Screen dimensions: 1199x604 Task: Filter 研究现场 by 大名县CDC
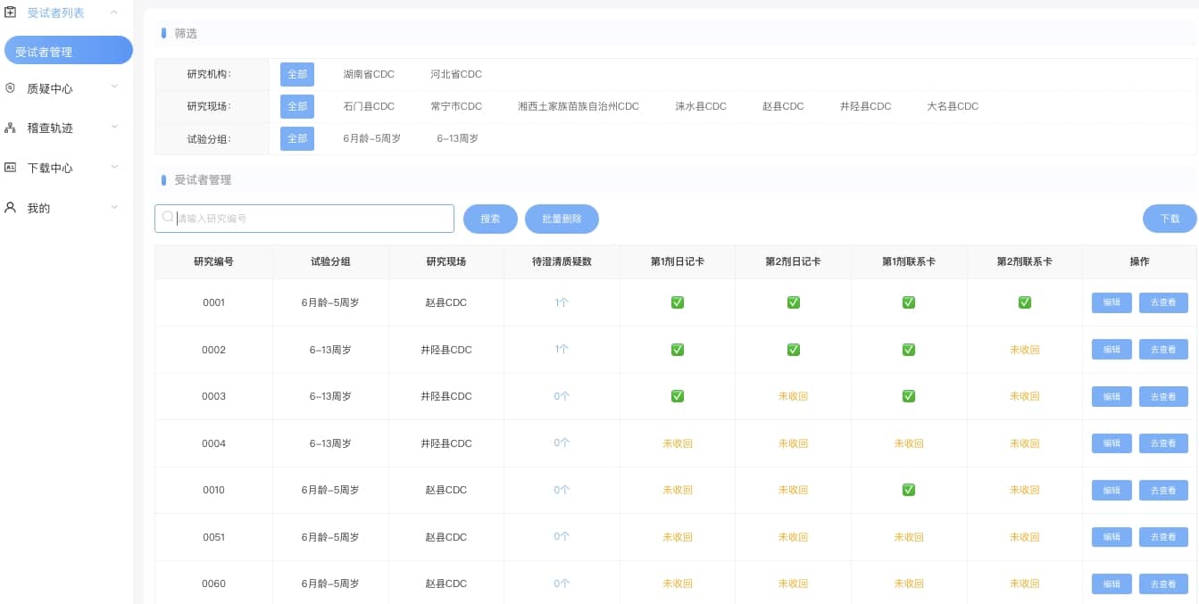point(953,106)
